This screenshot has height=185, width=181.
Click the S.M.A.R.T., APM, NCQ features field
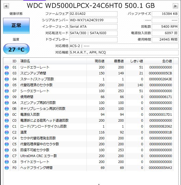(124, 53)
